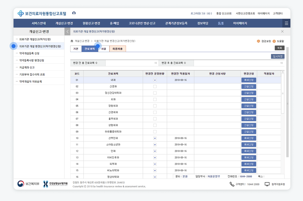Open the hamburger menu in navigation bar
Screen dimensions: 303x201
point(286,23)
